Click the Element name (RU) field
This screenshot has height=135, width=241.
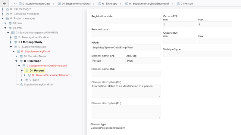point(126,74)
